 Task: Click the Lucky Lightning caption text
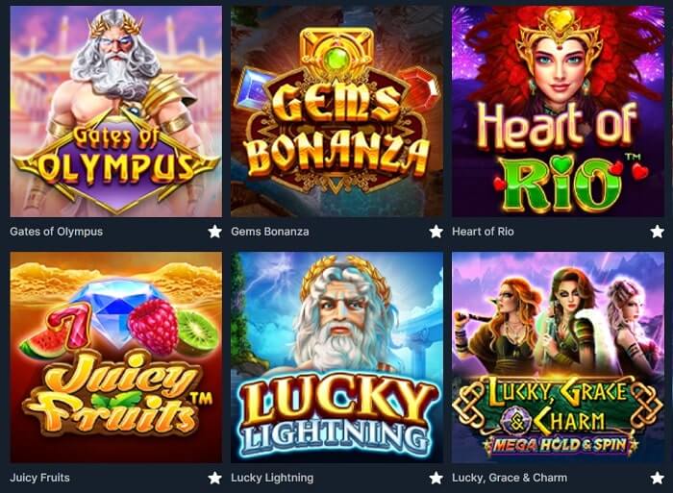click(272, 478)
